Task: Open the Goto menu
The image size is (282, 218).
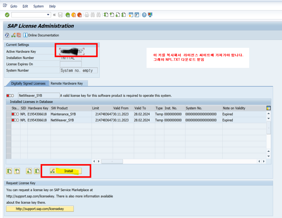Action: coord(14,6)
